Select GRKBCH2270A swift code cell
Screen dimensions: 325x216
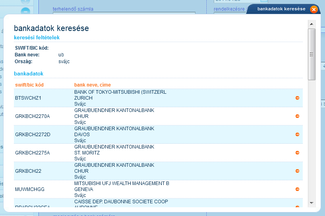click(x=33, y=116)
